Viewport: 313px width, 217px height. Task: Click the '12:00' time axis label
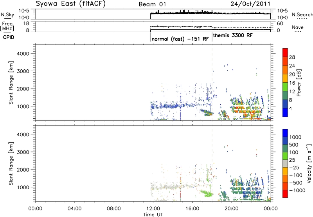[x=153, y=208]
